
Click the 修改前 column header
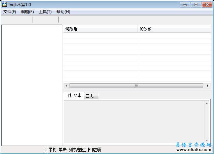coord(174,29)
